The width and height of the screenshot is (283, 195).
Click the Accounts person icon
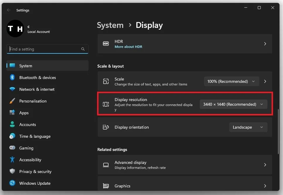click(12, 124)
